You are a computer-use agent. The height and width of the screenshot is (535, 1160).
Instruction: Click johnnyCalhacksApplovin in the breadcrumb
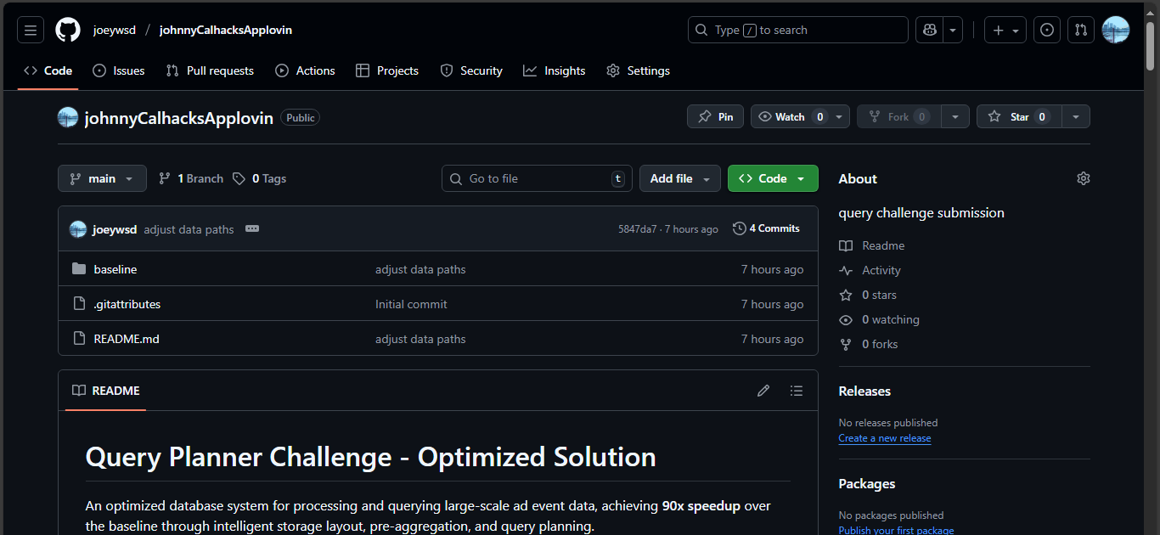click(226, 30)
